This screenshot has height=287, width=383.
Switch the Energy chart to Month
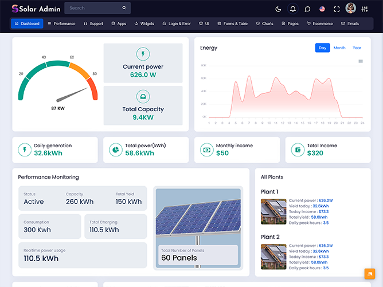[x=339, y=48]
